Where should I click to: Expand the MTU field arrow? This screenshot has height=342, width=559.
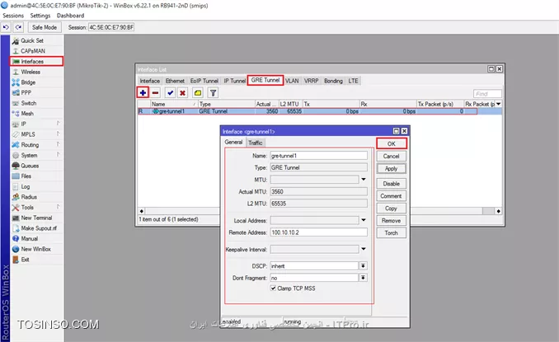364,179
